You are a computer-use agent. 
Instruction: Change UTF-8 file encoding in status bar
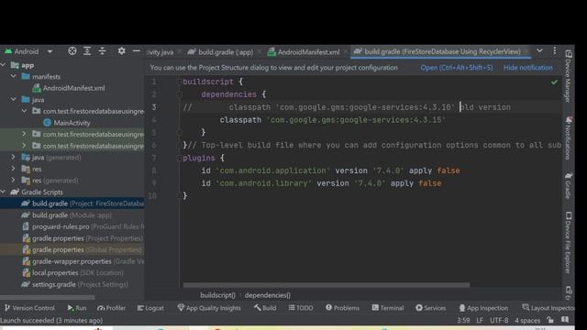click(x=499, y=320)
